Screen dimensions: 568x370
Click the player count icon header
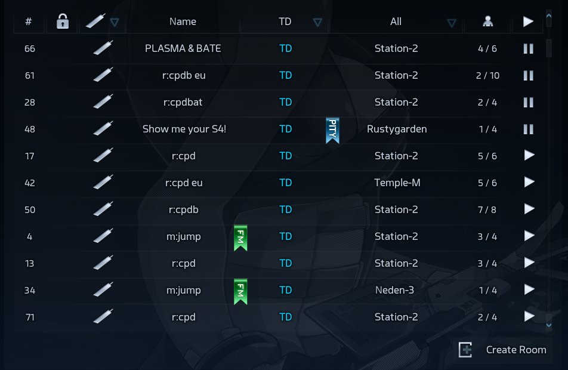487,22
